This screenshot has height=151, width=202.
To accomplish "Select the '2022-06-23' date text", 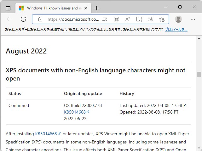I will click(75, 119).
